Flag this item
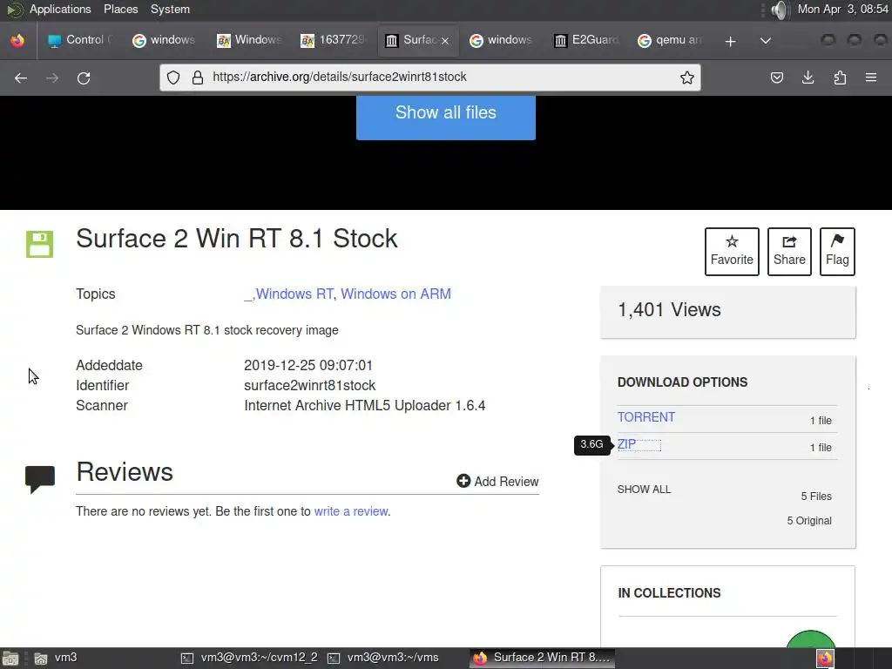Image resolution: width=892 pixels, height=669 pixels. pyautogui.click(x=837, y=252)
